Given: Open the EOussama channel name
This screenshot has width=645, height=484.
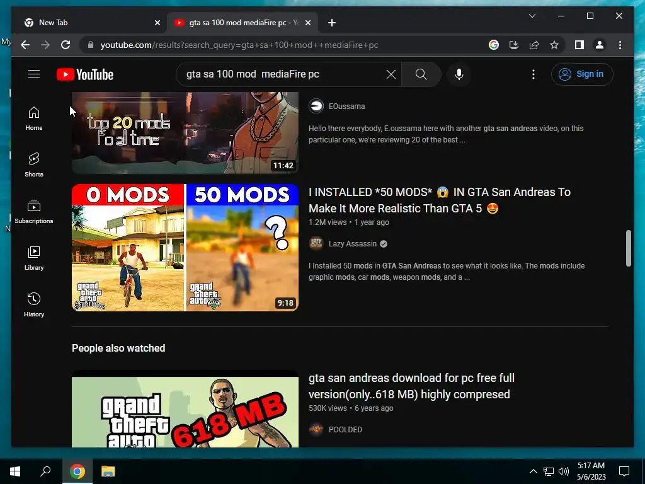Looking at the screenshot, I should pyautogui.click(x=346, y=106).
